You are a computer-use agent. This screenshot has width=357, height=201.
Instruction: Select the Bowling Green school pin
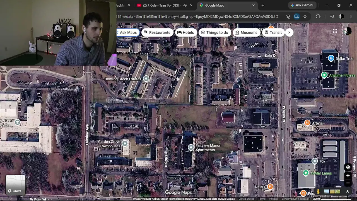point(18,122)
